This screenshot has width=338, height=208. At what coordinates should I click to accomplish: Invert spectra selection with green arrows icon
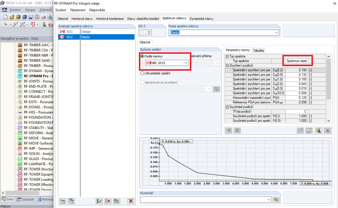click(x=116, y=201)
